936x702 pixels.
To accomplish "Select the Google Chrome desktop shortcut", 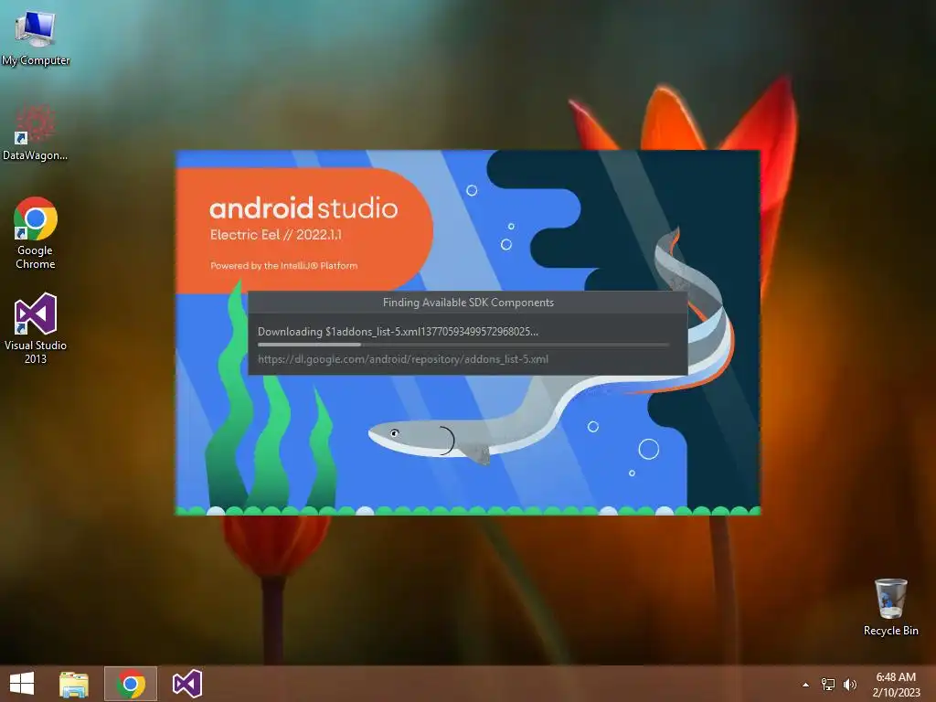I will click(x=36, y=233).
